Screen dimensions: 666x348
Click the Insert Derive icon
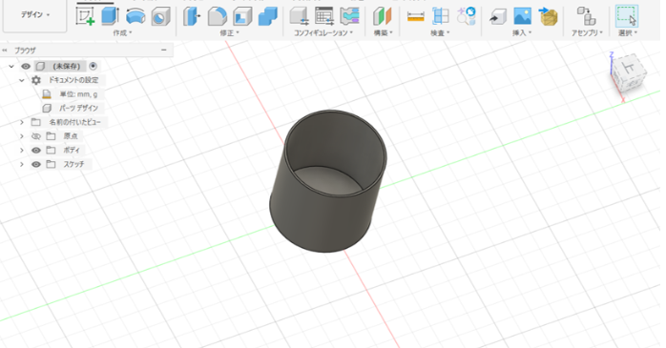[497, 16]
